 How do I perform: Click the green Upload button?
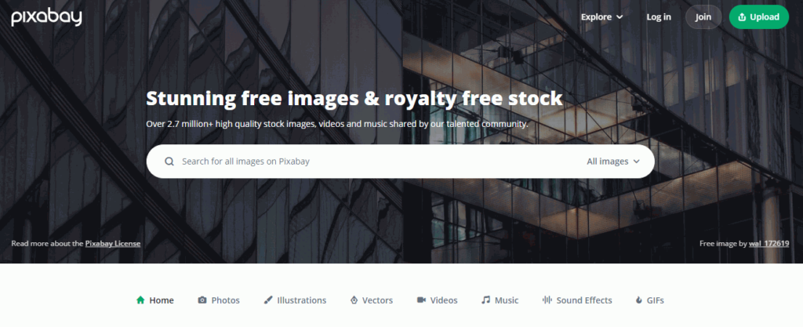click(759, 17)
